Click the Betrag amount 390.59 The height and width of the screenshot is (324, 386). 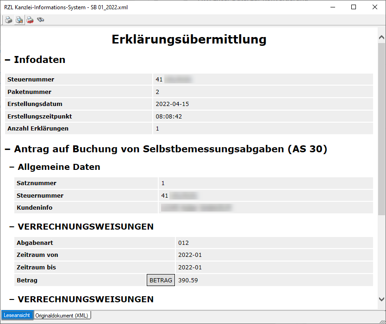(x=188, y=280)
